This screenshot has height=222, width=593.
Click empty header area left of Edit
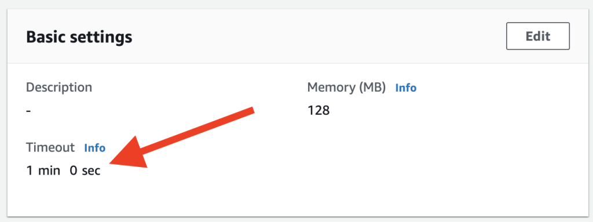321,37
